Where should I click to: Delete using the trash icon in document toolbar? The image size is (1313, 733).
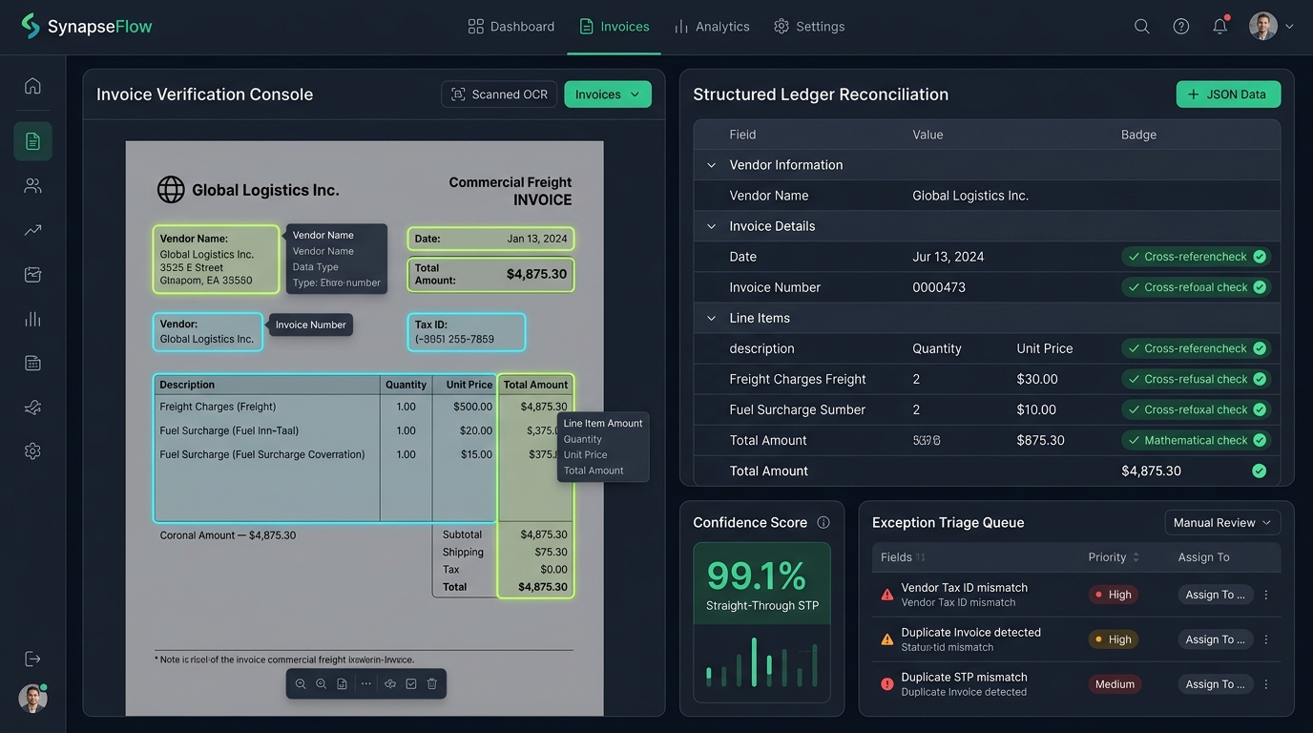click(432, 684)
